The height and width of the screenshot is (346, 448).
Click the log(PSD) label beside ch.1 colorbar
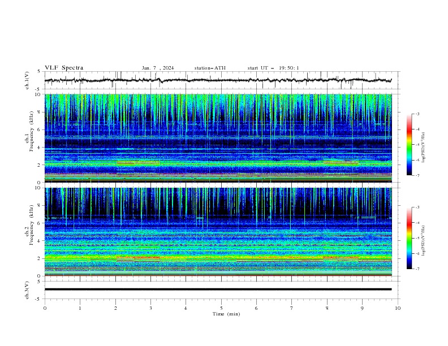click(x=424, y=148)
